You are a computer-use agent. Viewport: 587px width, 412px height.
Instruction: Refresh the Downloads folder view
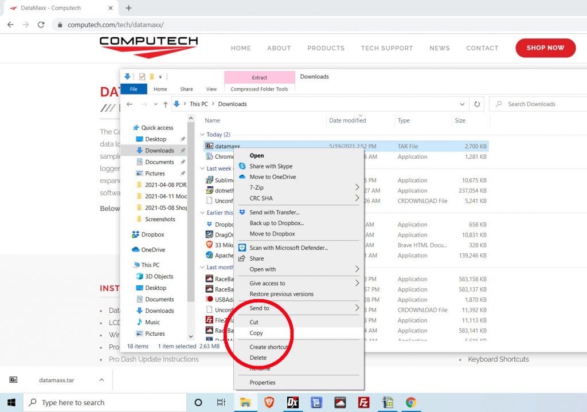(x=477, y=104)
